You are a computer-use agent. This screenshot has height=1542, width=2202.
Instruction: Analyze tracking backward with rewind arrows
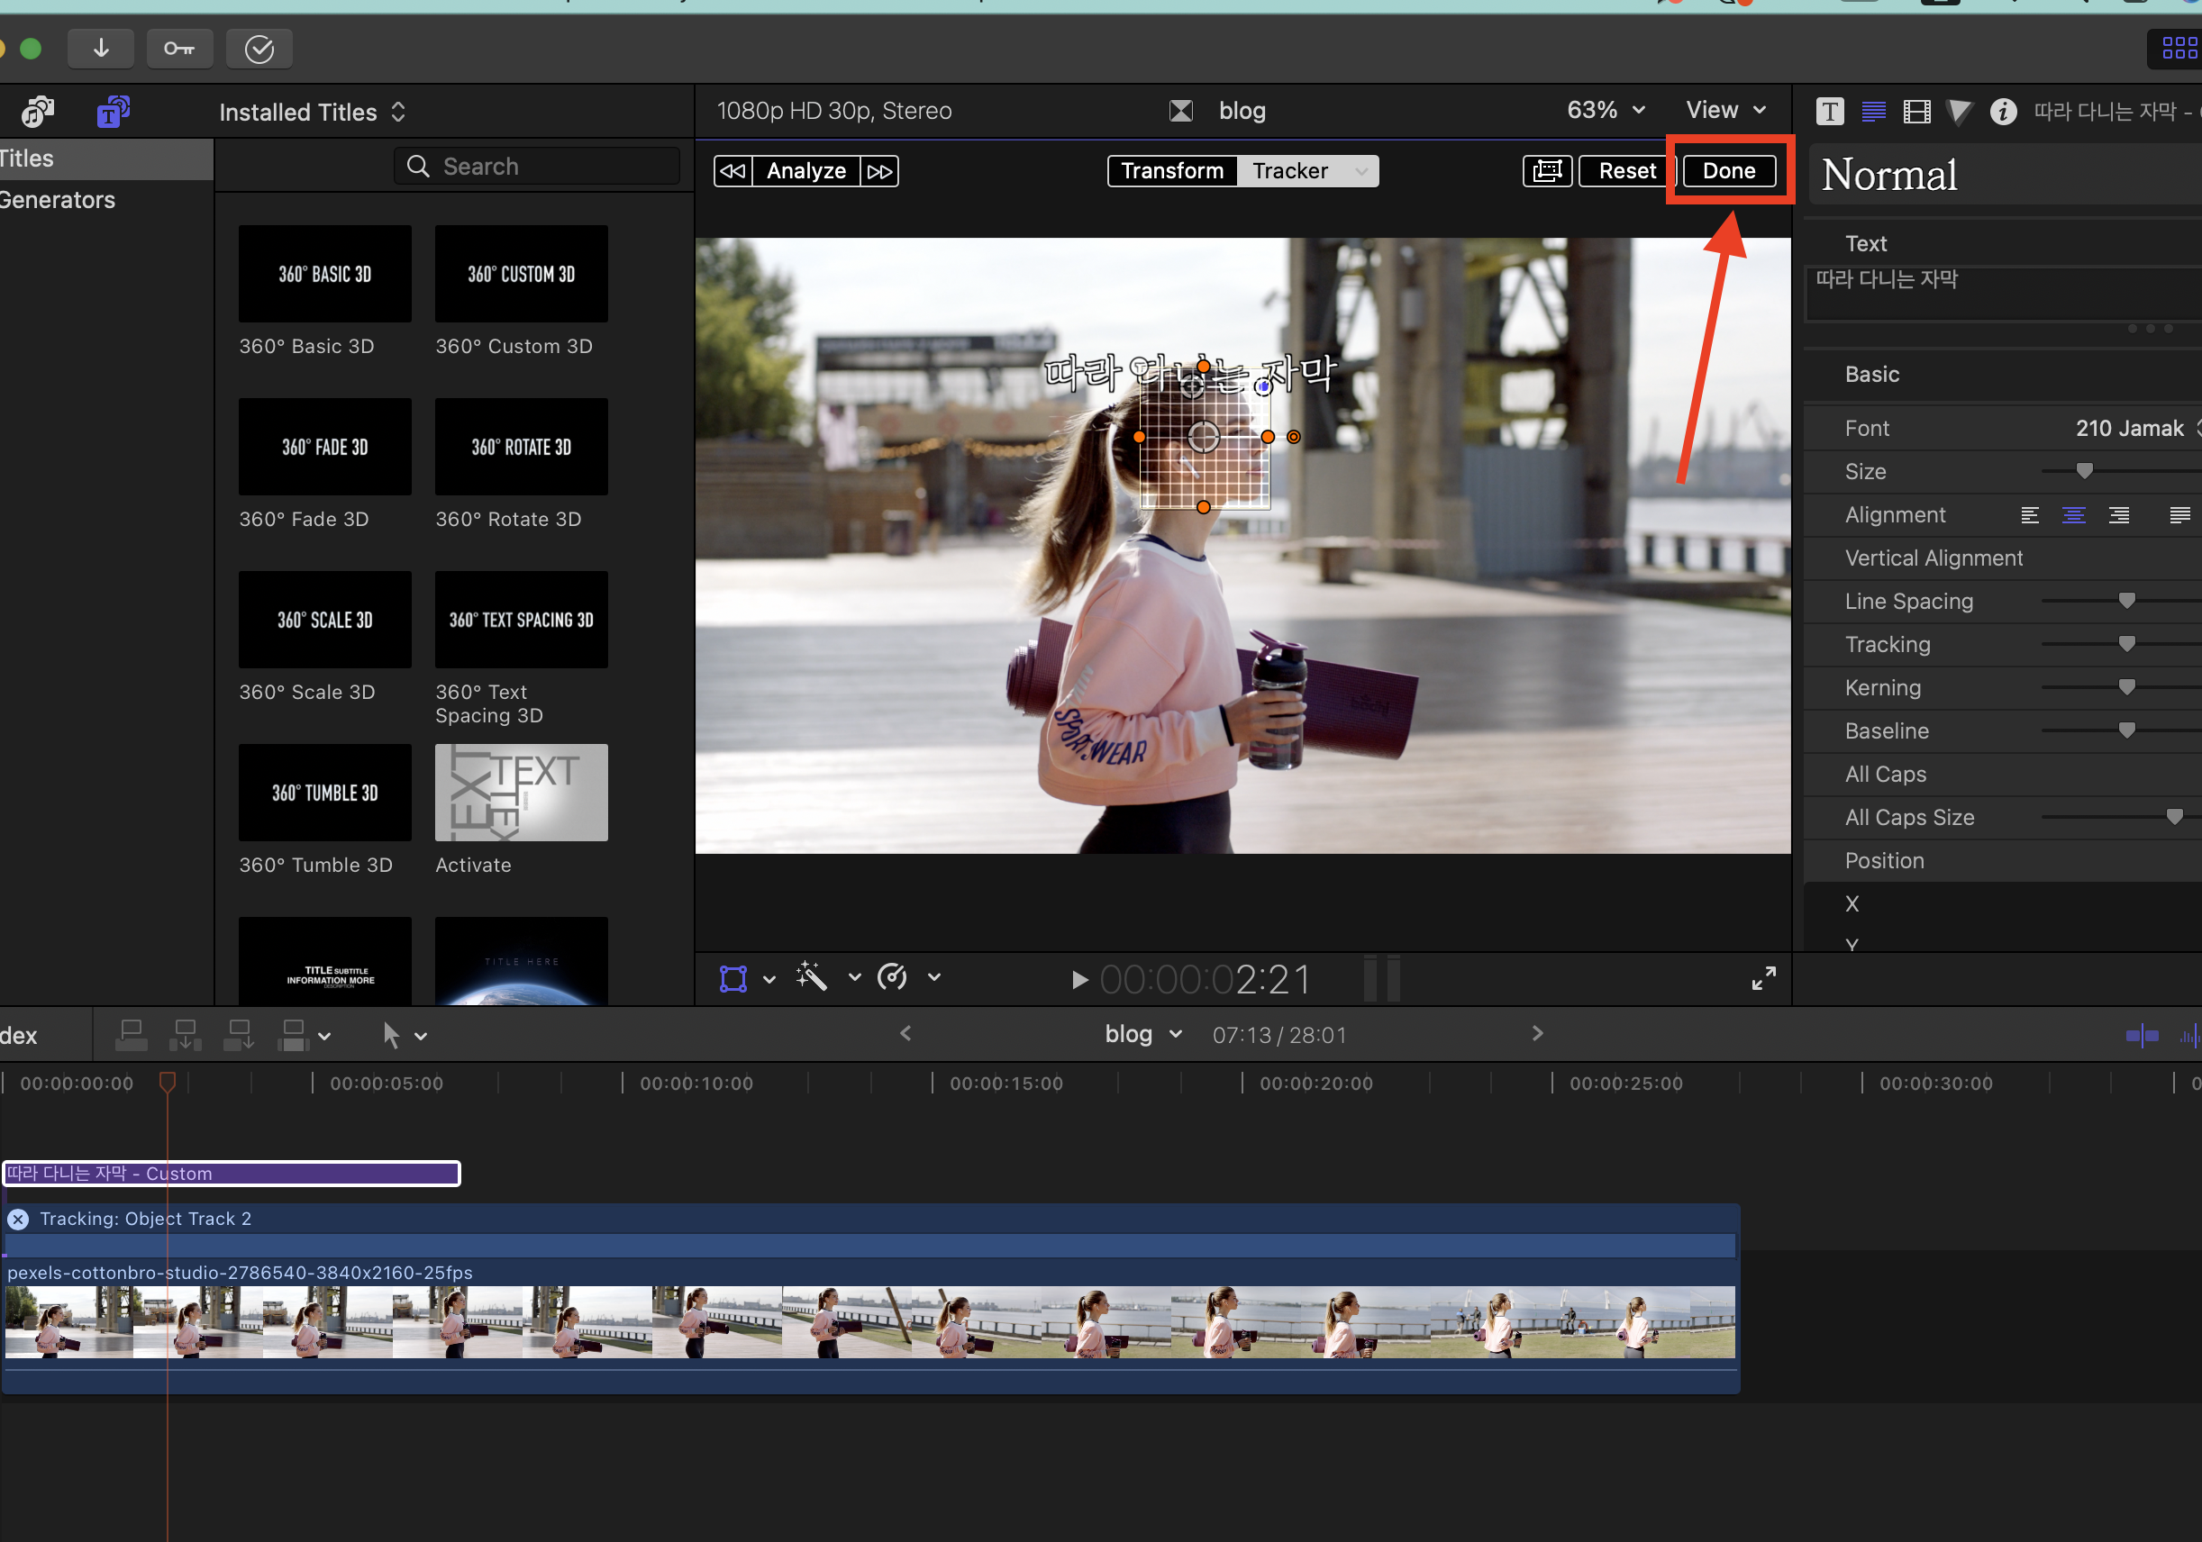coord(732,171)
